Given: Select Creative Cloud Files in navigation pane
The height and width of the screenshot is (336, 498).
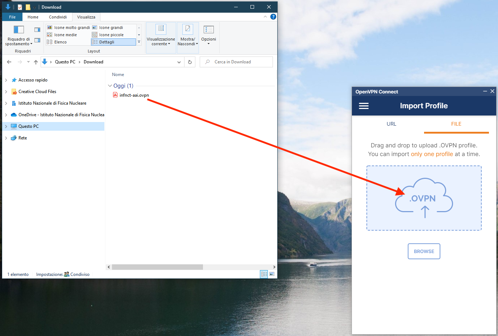Looking at the screenshot, I should tap(37, 92).
